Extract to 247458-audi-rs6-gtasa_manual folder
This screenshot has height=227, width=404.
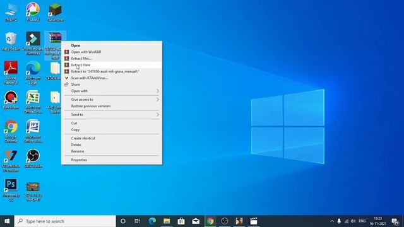click(112, 71)
